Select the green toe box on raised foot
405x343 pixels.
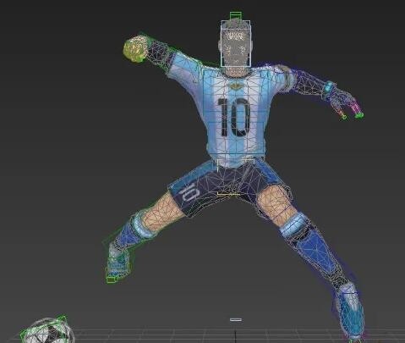click(x=112, y=279)
